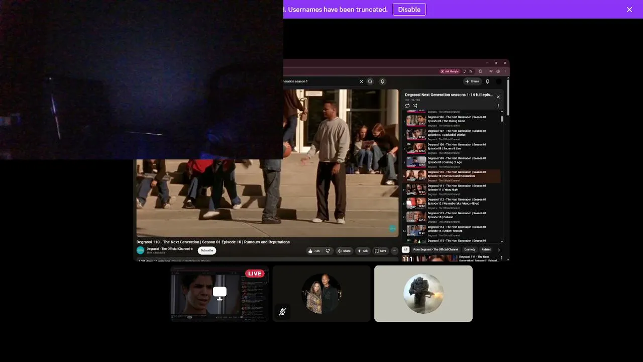This screenshot has height=362, width=643.
Task: Click the Ask button below video
Action: (x=363, y=251)
